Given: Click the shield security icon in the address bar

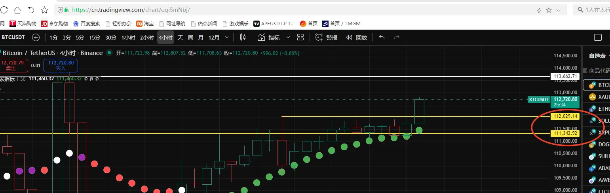Looking at the screenshot, I should [x=60, y=10].
